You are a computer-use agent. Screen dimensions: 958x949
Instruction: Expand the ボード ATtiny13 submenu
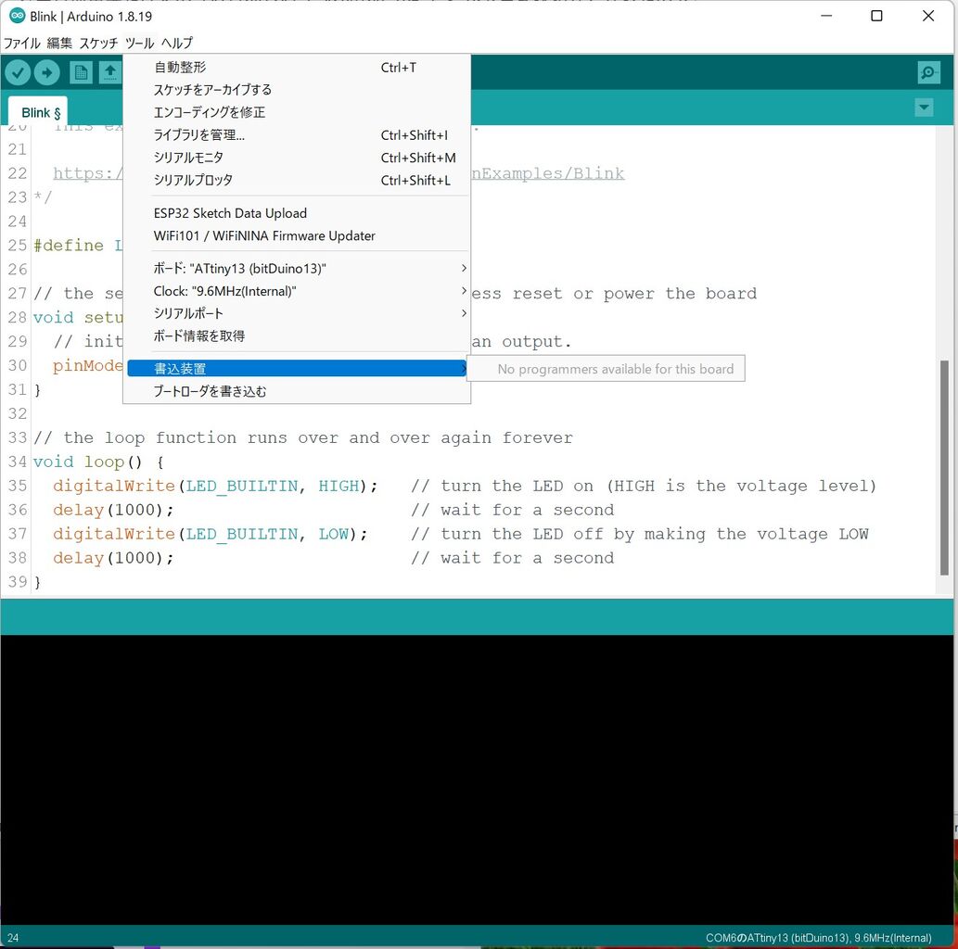tap(298, 268)
